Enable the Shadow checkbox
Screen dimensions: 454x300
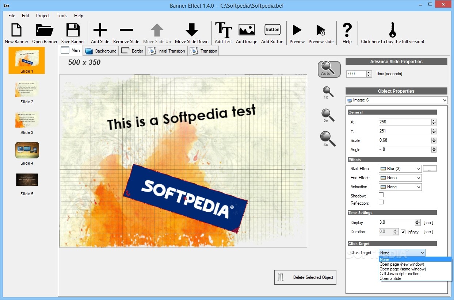point(381,195)
